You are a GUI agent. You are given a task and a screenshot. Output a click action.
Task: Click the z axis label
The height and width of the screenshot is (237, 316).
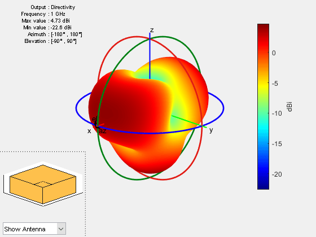click(x=152, y=30)
